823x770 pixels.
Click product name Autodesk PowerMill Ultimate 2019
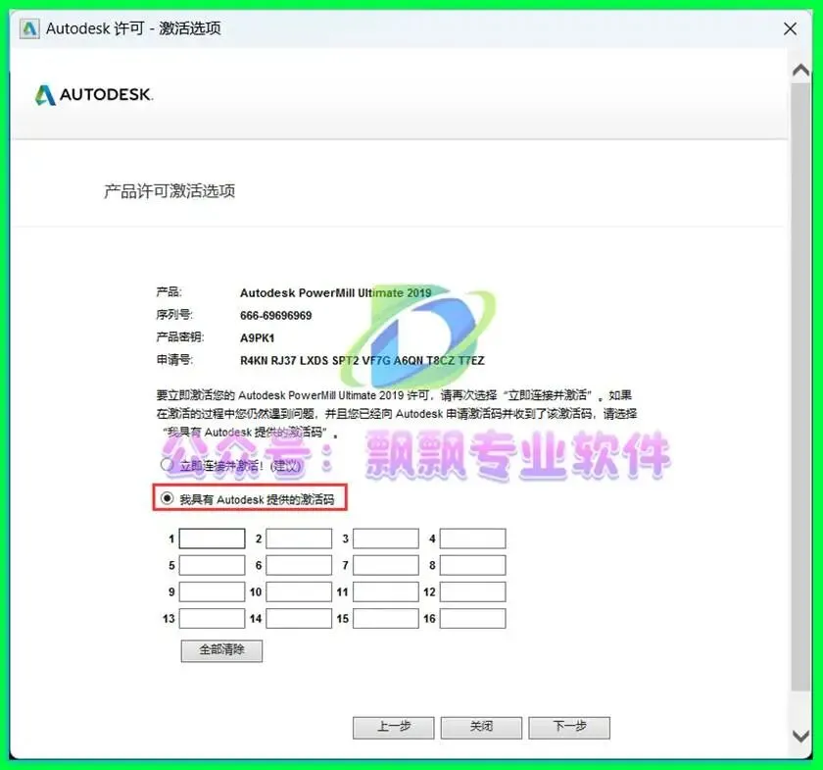(335, 292)
